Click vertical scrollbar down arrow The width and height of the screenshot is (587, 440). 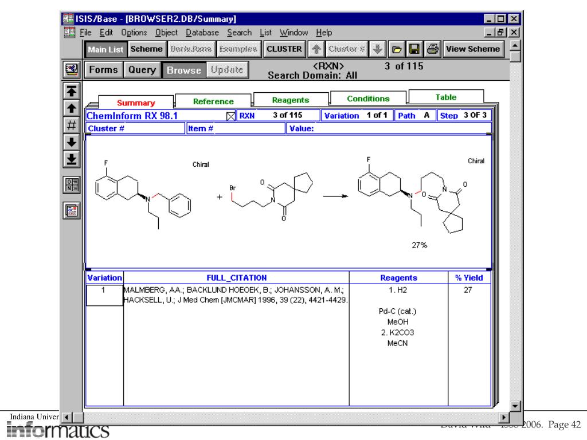pos(515,406)
